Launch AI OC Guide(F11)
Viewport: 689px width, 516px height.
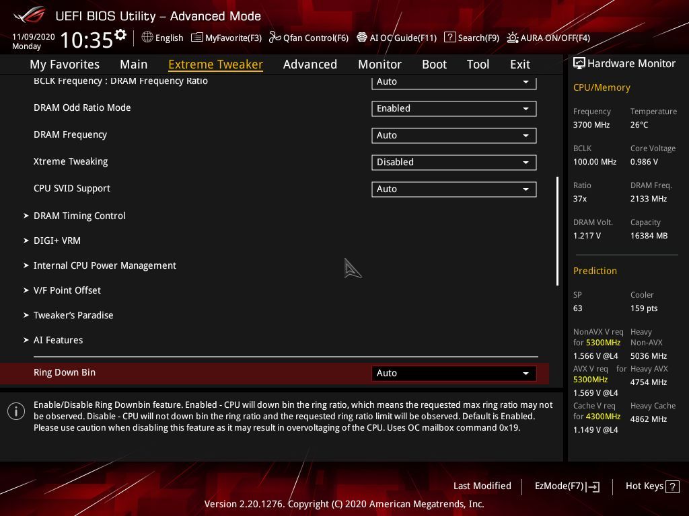point(397,38)
